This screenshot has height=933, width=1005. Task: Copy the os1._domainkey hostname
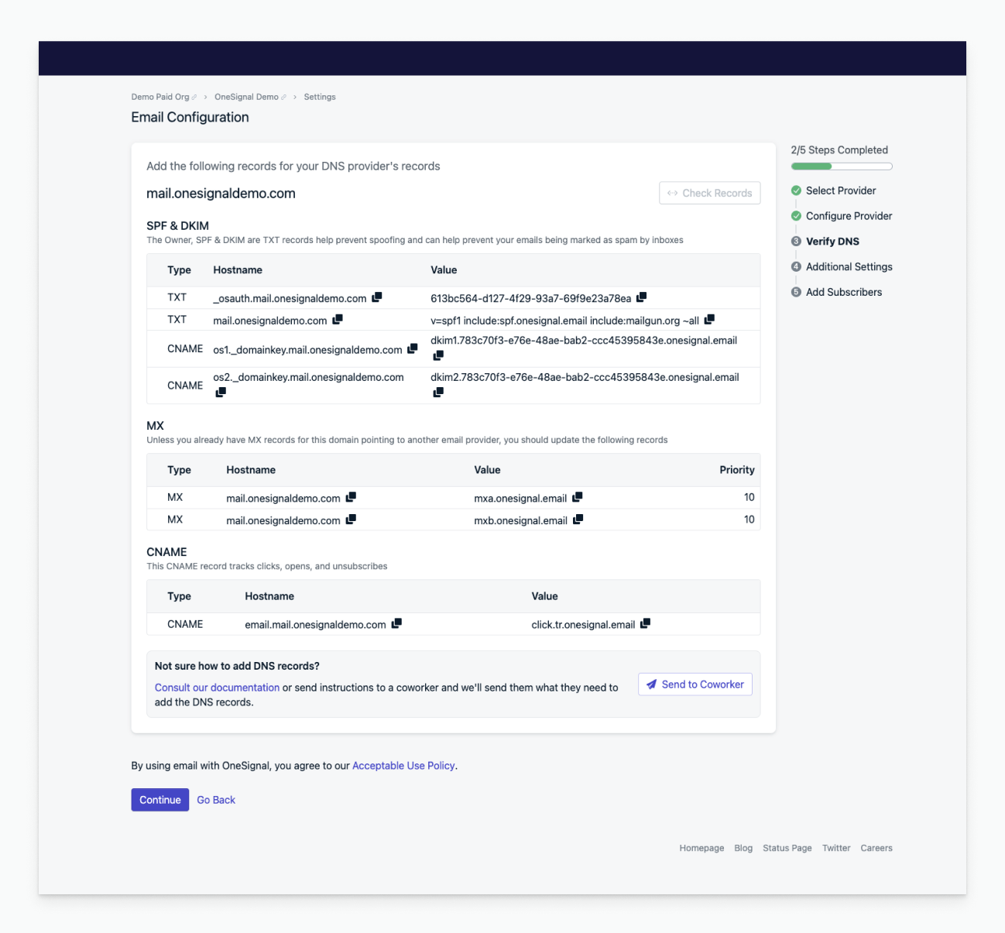[x=413, y=348]
